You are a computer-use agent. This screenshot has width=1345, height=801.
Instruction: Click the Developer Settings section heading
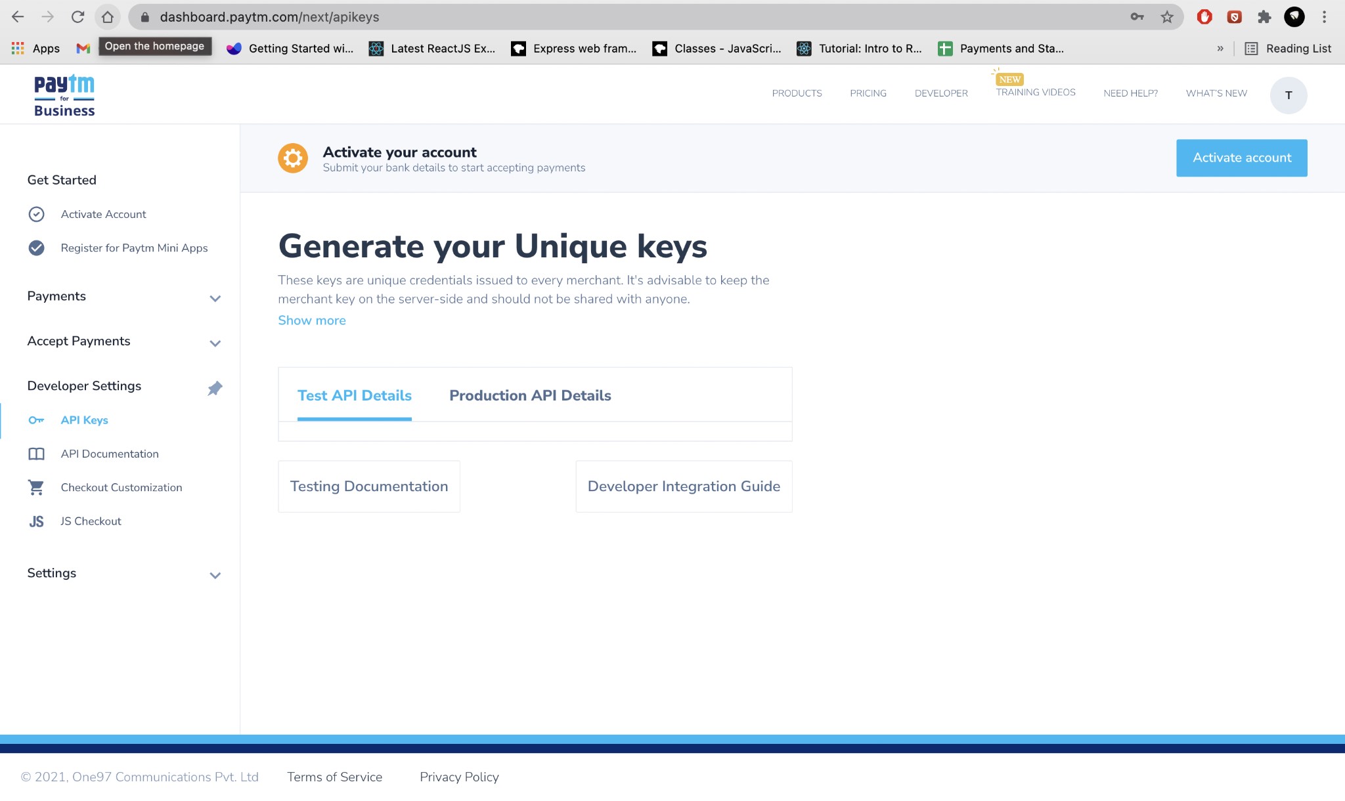pos(84,386)
